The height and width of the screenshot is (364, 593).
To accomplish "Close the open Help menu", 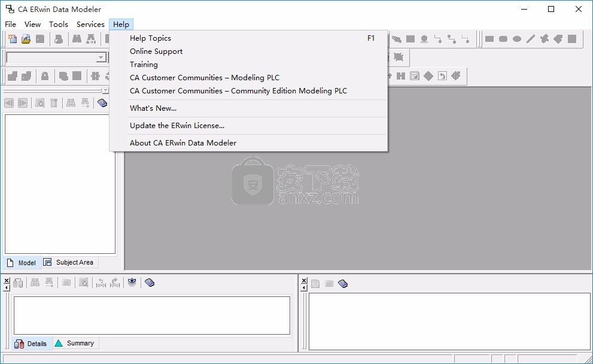I will 121,24.
